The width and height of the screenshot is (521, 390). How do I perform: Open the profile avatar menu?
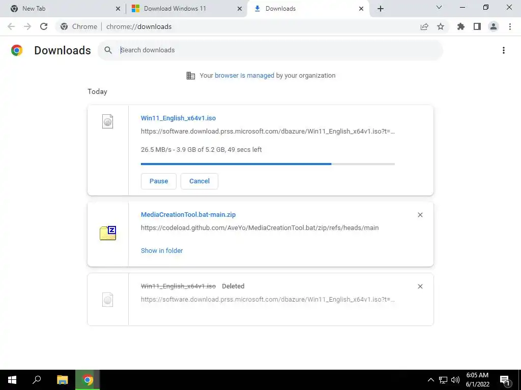[x=494, y=26]
